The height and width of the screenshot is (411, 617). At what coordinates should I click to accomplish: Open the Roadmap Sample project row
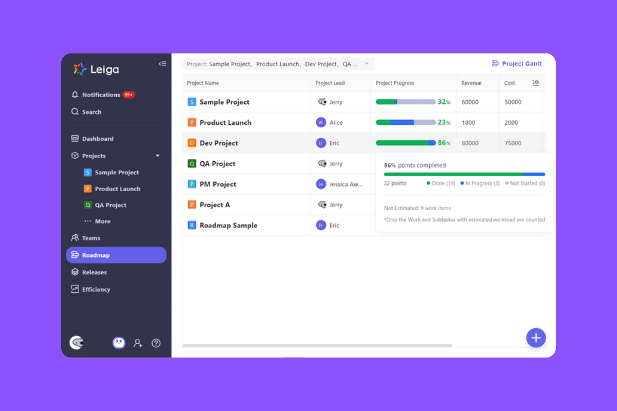point(228,225)
